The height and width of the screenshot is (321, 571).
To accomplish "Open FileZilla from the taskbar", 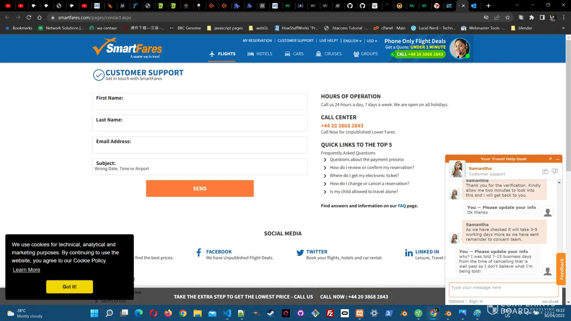I will click(330, 313).
